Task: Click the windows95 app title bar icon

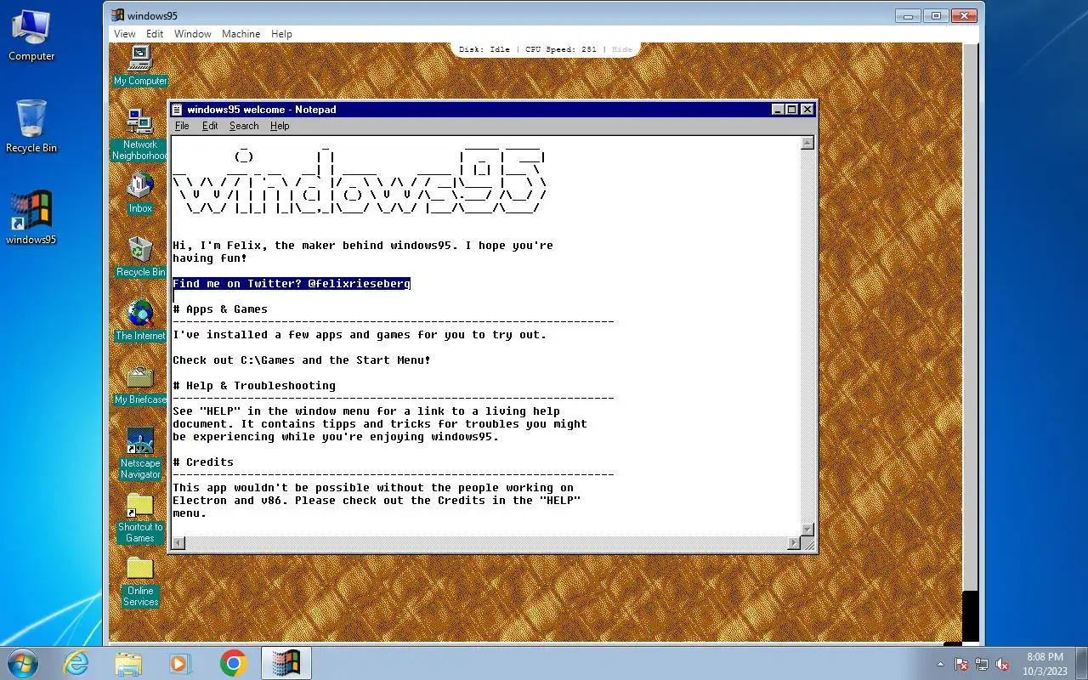Action: 117,15
